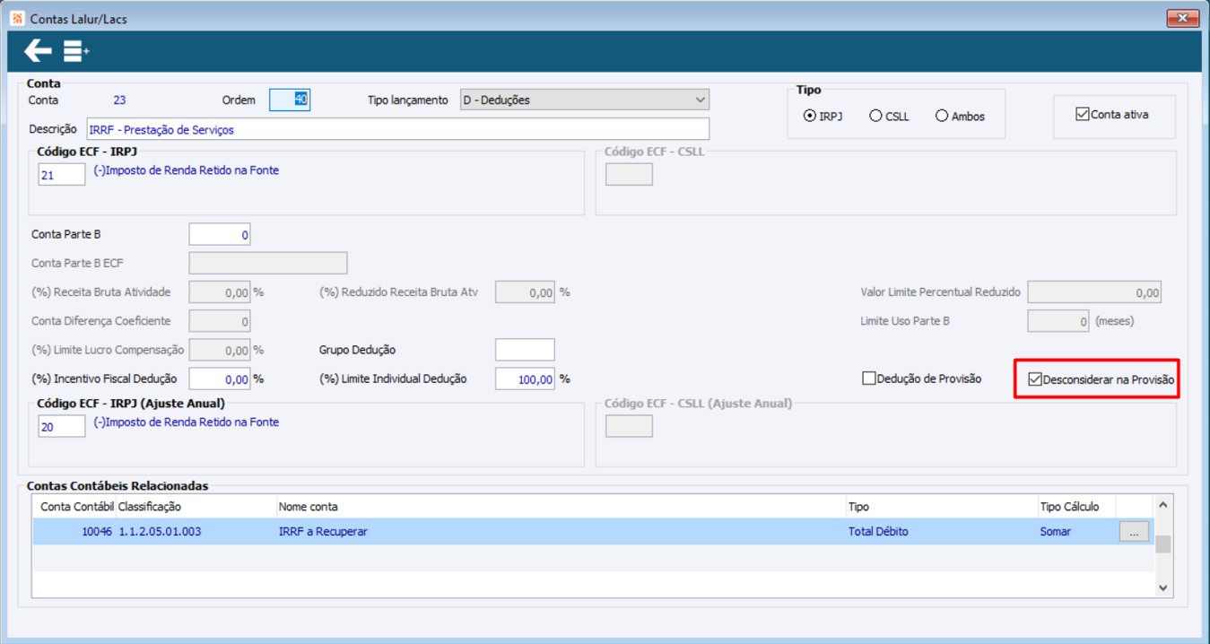The image size is (1210, 644).
Task: Click the Grupo Dedução input field
Action: 525,350
